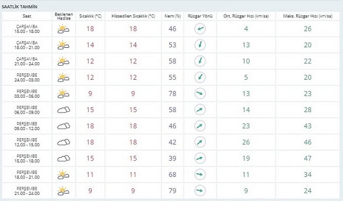Click the wind direction icon for Perşembe 03.00-06.00
Screen dimensions: 343x201
(200, 93)
